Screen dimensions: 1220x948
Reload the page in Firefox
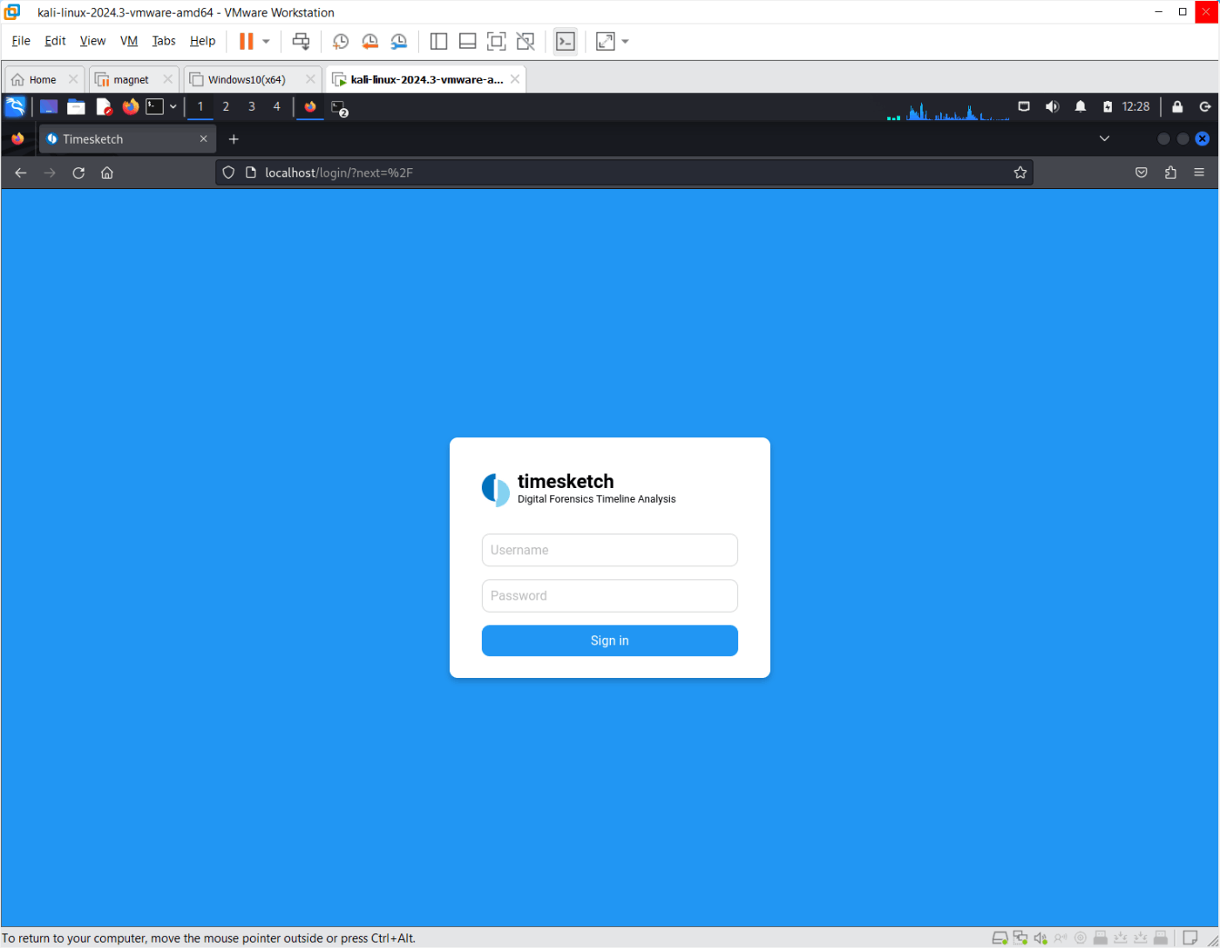pos(78,173)
